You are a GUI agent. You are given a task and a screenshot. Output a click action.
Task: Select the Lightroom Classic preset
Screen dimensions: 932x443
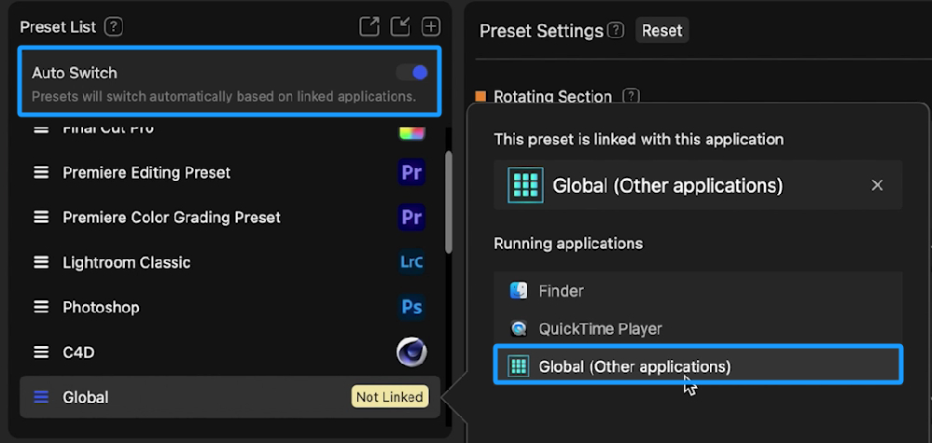(230, 262)
